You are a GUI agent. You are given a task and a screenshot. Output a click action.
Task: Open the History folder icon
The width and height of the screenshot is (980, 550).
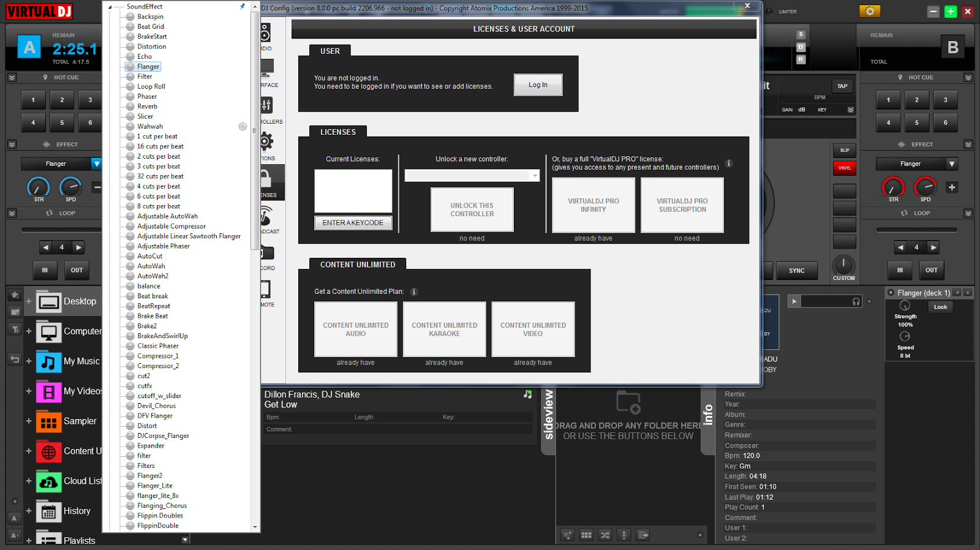(x=49, y=511)
